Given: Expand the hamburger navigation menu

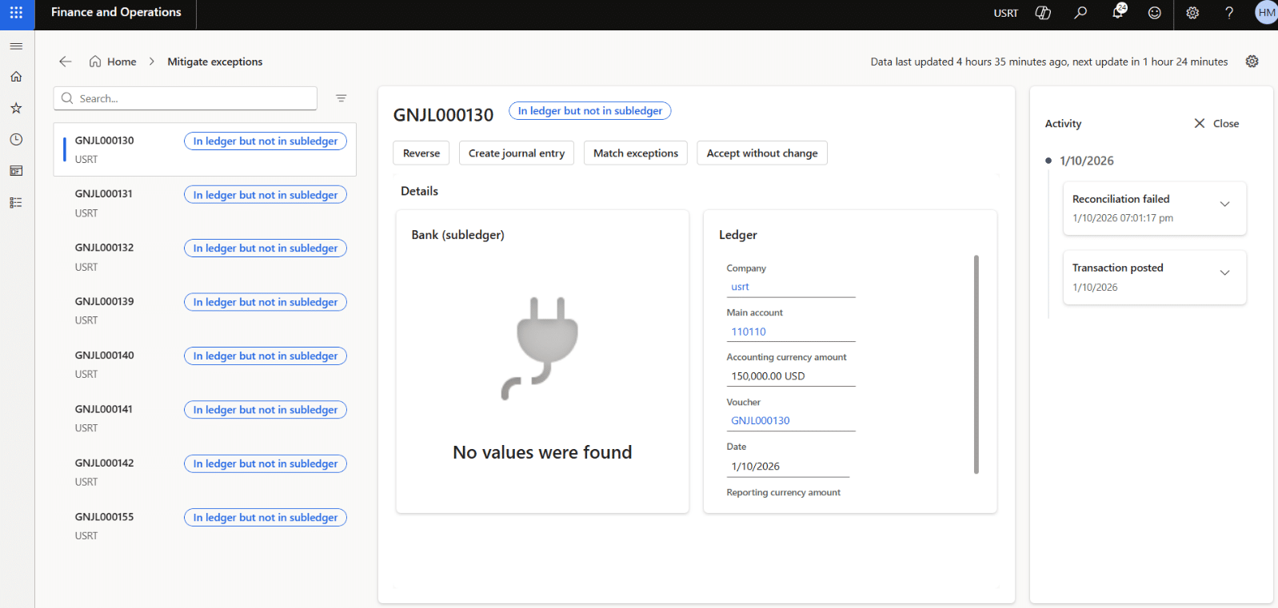Looking at the screenshot, I should coord(16,46).
